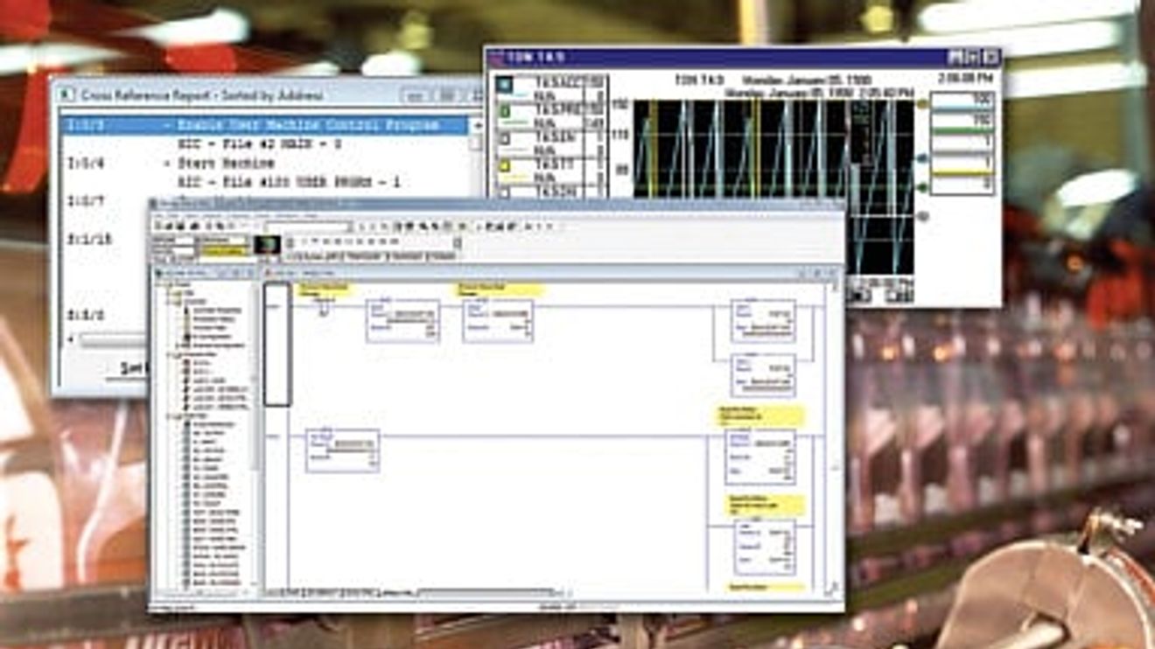Select the I:1/7 address in Cross Reference Report
The width and height of the screenshot is (1155, 649).
[87, 202]
